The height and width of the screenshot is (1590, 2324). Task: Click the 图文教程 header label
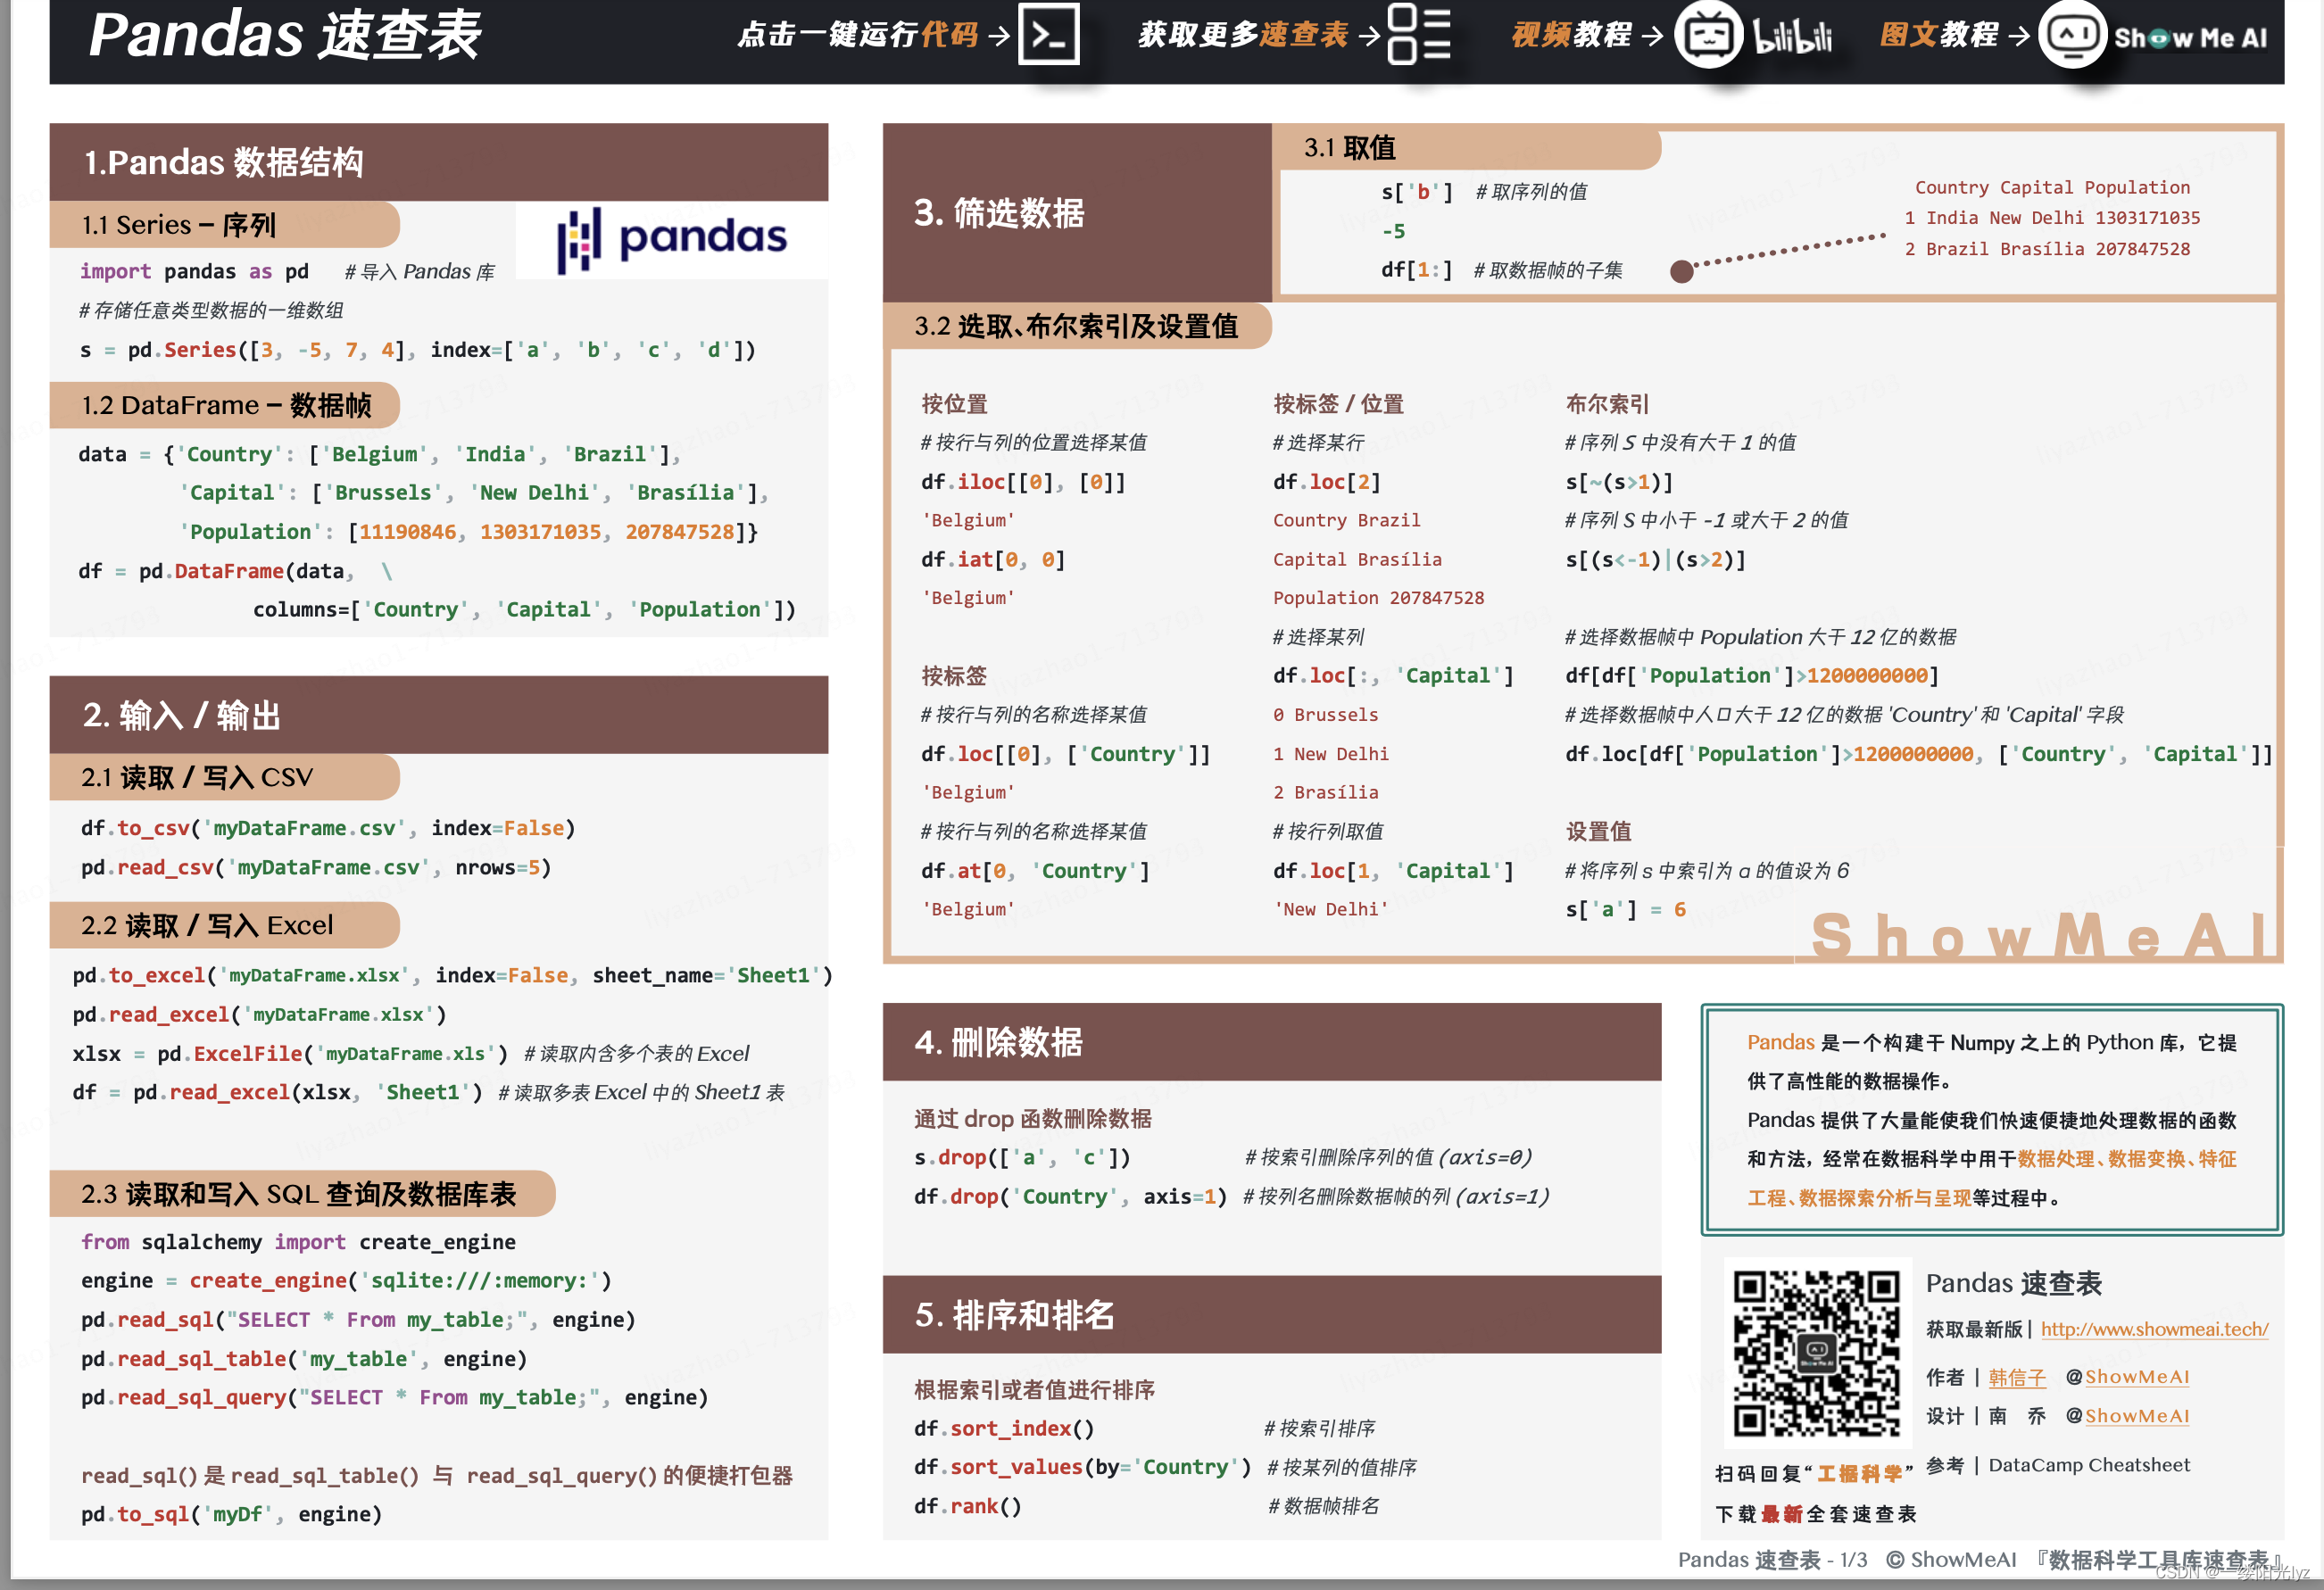pyautogui.click(x=1938, y=35)
